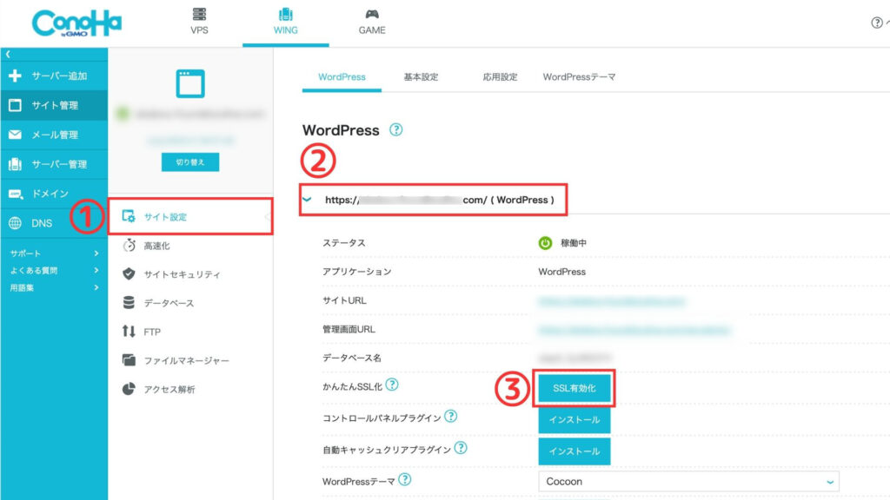Open the WordPressテーマ tab
The image size is (890, 500).
pos(579,77)
